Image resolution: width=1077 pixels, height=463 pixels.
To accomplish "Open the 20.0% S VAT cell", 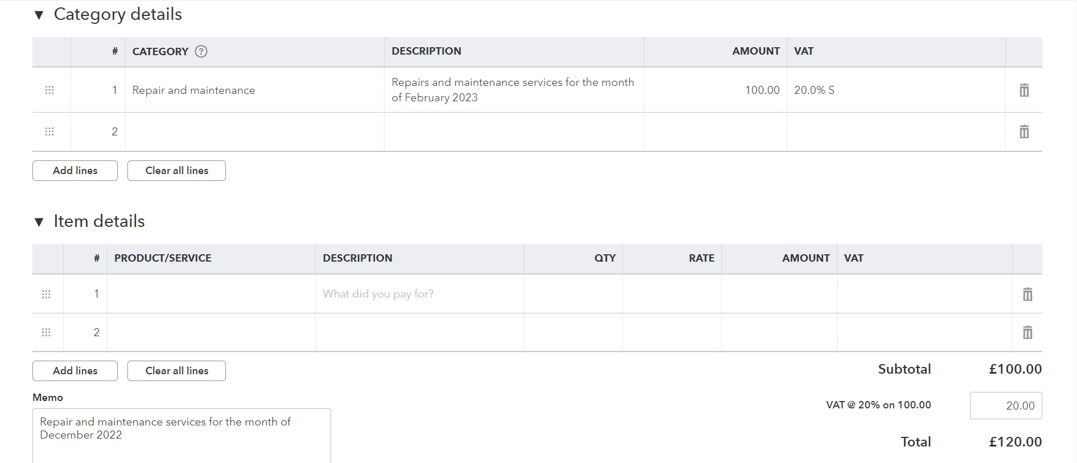I will tap(896, 90).
